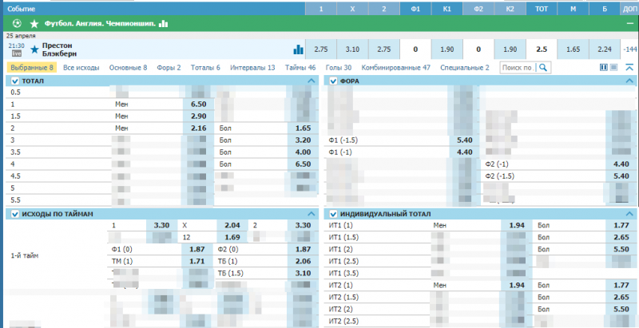
Task: Toggle the ФОРА section checkbox
Action: pos(333,81)
